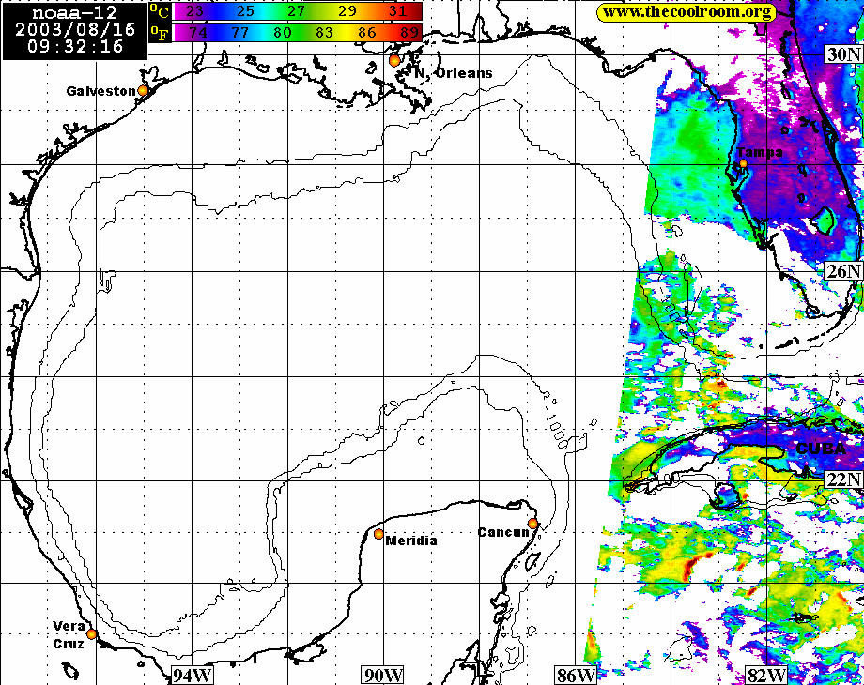Click the 09:32:16 timestamp text
Image resolution: width=864 pixels, height=685 pixels.
pyautogui.click(x=75, y=46)
